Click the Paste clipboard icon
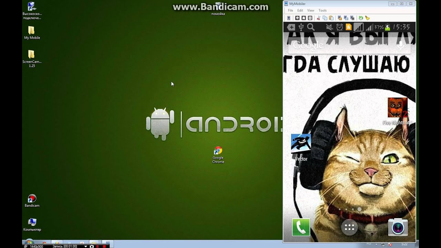 click(x=331, y=18)
